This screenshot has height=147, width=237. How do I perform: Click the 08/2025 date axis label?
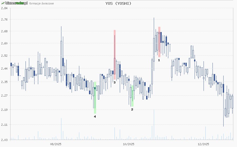[56, 144]
